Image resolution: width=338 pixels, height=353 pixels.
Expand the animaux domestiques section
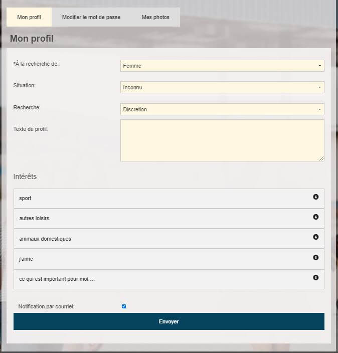(160, 239)
